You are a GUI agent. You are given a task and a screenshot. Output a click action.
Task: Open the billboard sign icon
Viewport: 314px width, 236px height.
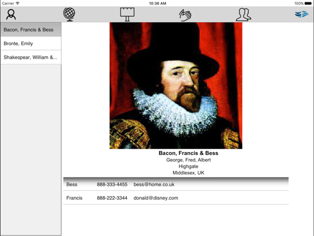(x=127, y=14)
